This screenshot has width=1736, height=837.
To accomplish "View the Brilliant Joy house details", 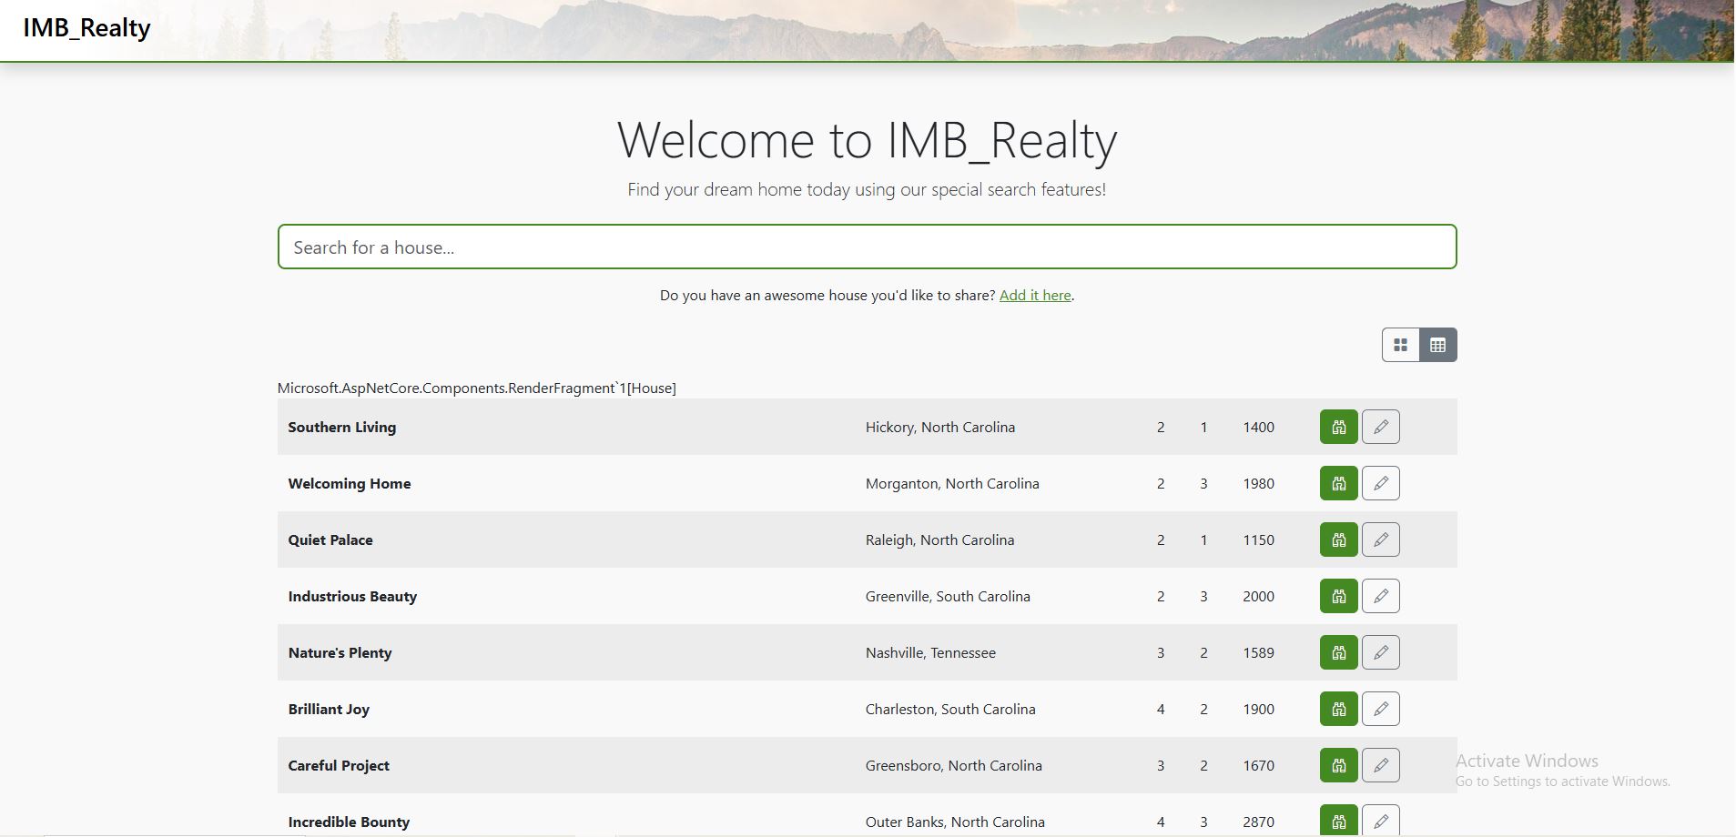I will (1338, 709).
